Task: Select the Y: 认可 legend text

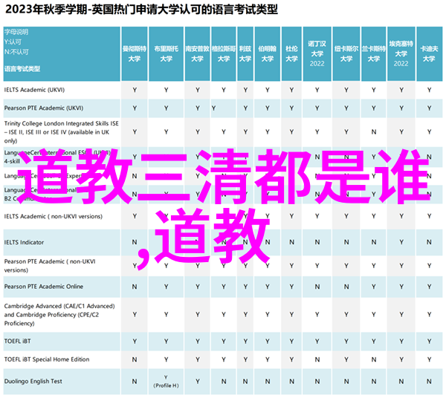Action: (13, 42)
